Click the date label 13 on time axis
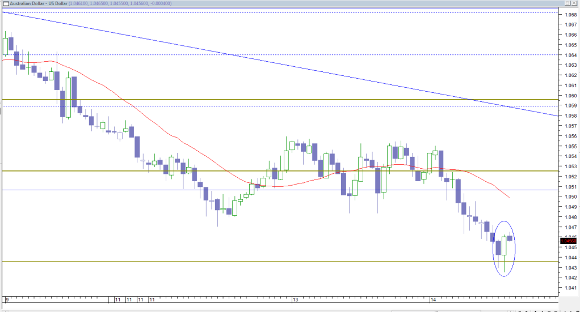 coord(295,300)
